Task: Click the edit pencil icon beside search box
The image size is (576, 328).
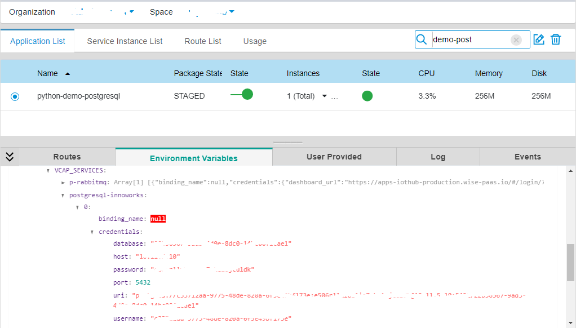Action: click(538, 39)
